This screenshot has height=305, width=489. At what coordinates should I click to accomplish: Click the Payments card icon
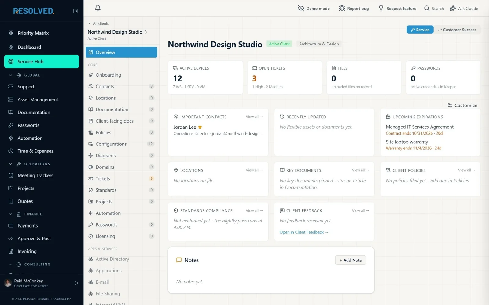(11, 225)
